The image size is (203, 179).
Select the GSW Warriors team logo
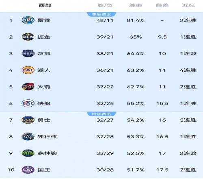(28, 120)
